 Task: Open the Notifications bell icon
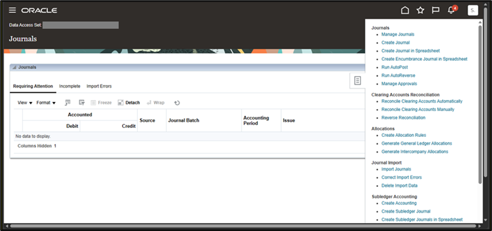[x=451, y=10]
